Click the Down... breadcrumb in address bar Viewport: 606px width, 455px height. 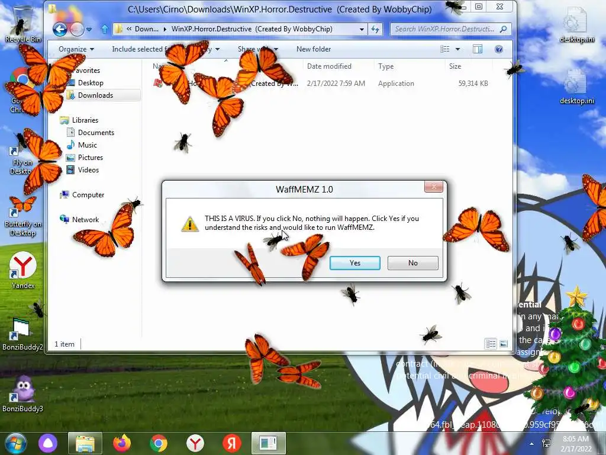147,29
